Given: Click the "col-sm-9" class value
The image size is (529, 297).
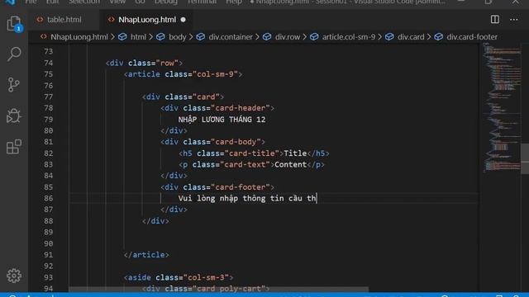Looking at the screenshot, I should tap(215, 74).
